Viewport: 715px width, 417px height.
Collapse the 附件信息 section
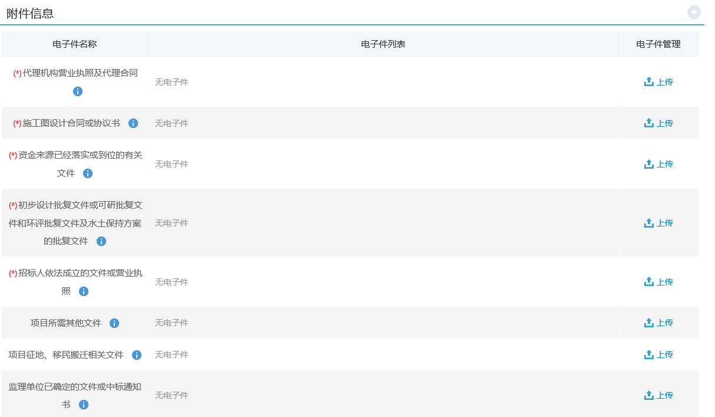694,12
